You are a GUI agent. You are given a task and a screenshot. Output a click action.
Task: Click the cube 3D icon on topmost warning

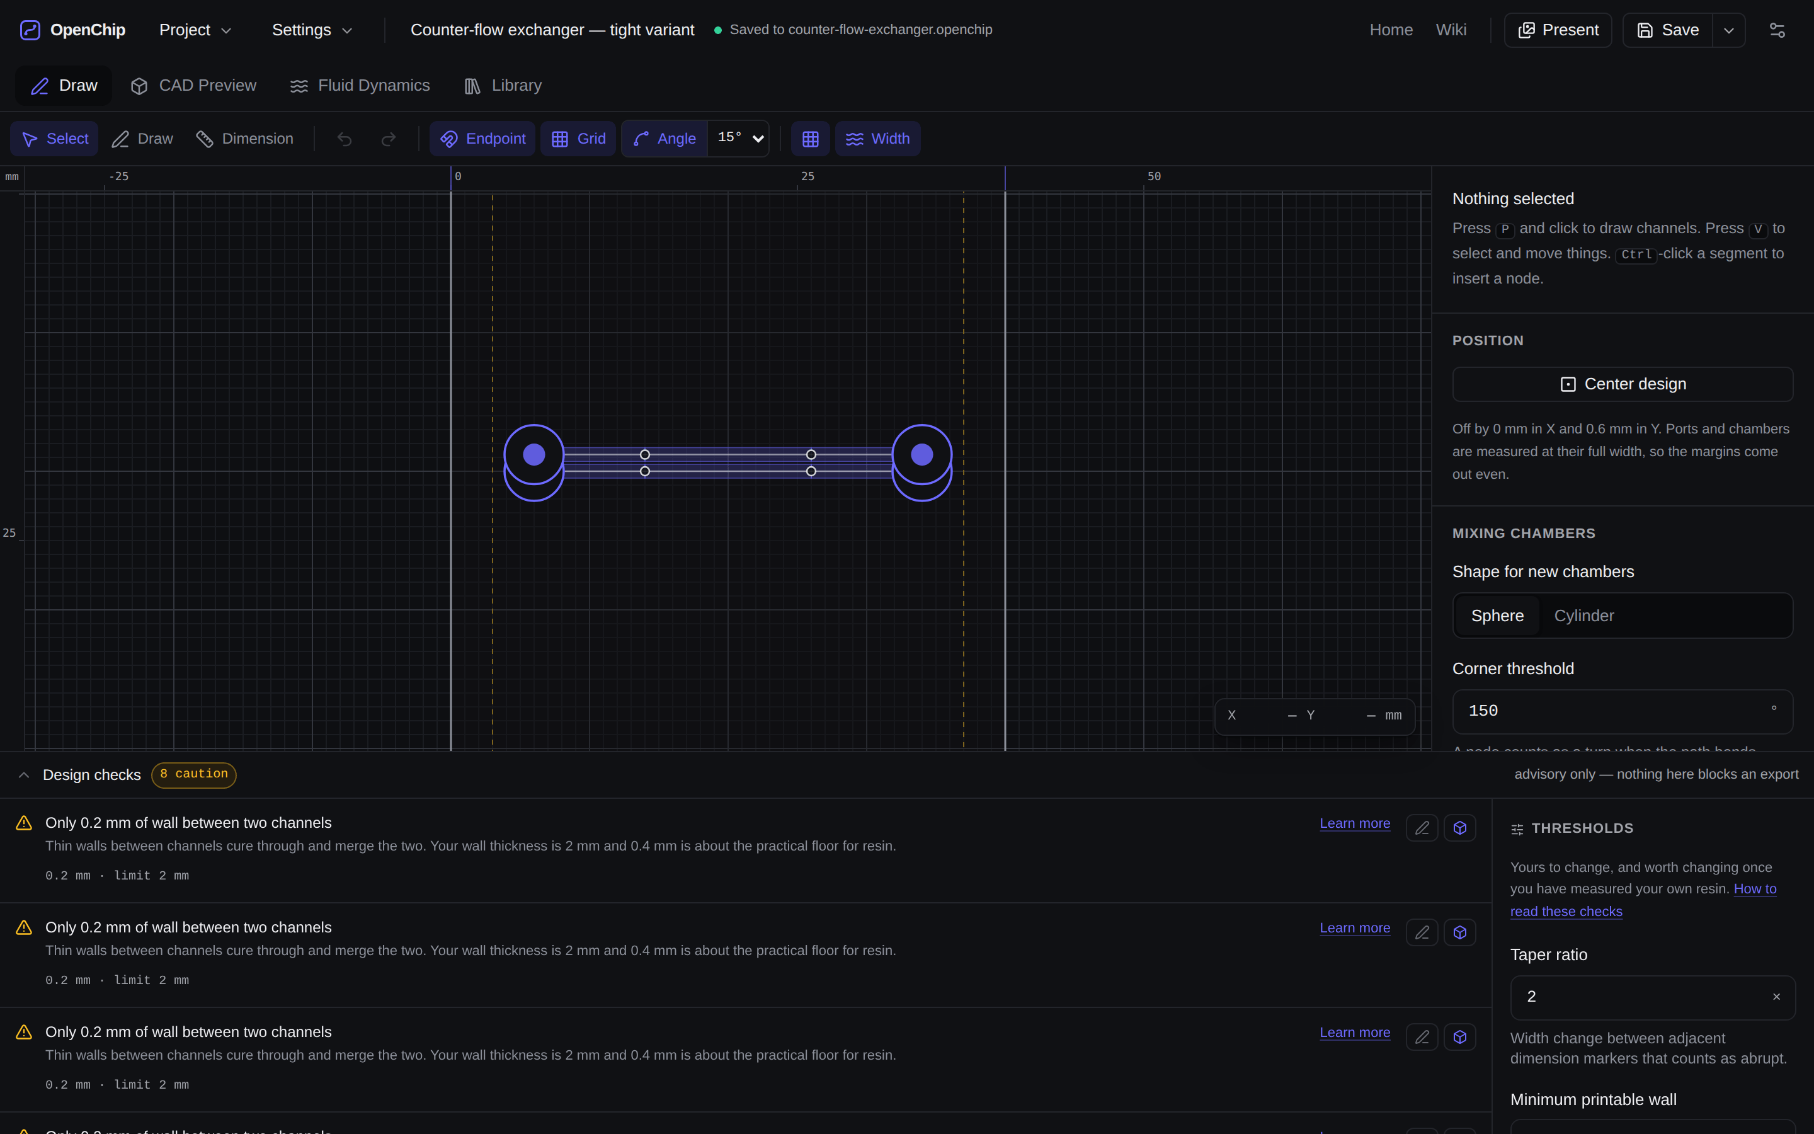[x=1460, y=828]
